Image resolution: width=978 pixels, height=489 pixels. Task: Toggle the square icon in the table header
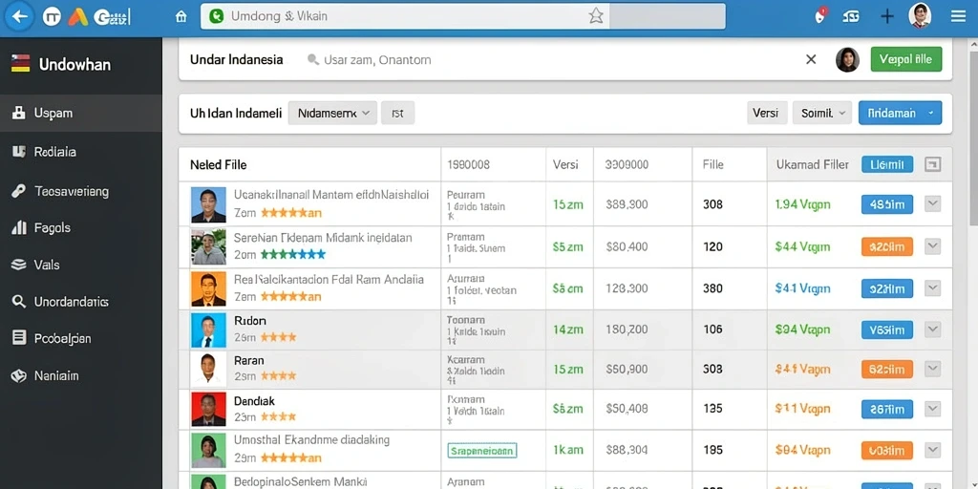click(x=932, y=164)
